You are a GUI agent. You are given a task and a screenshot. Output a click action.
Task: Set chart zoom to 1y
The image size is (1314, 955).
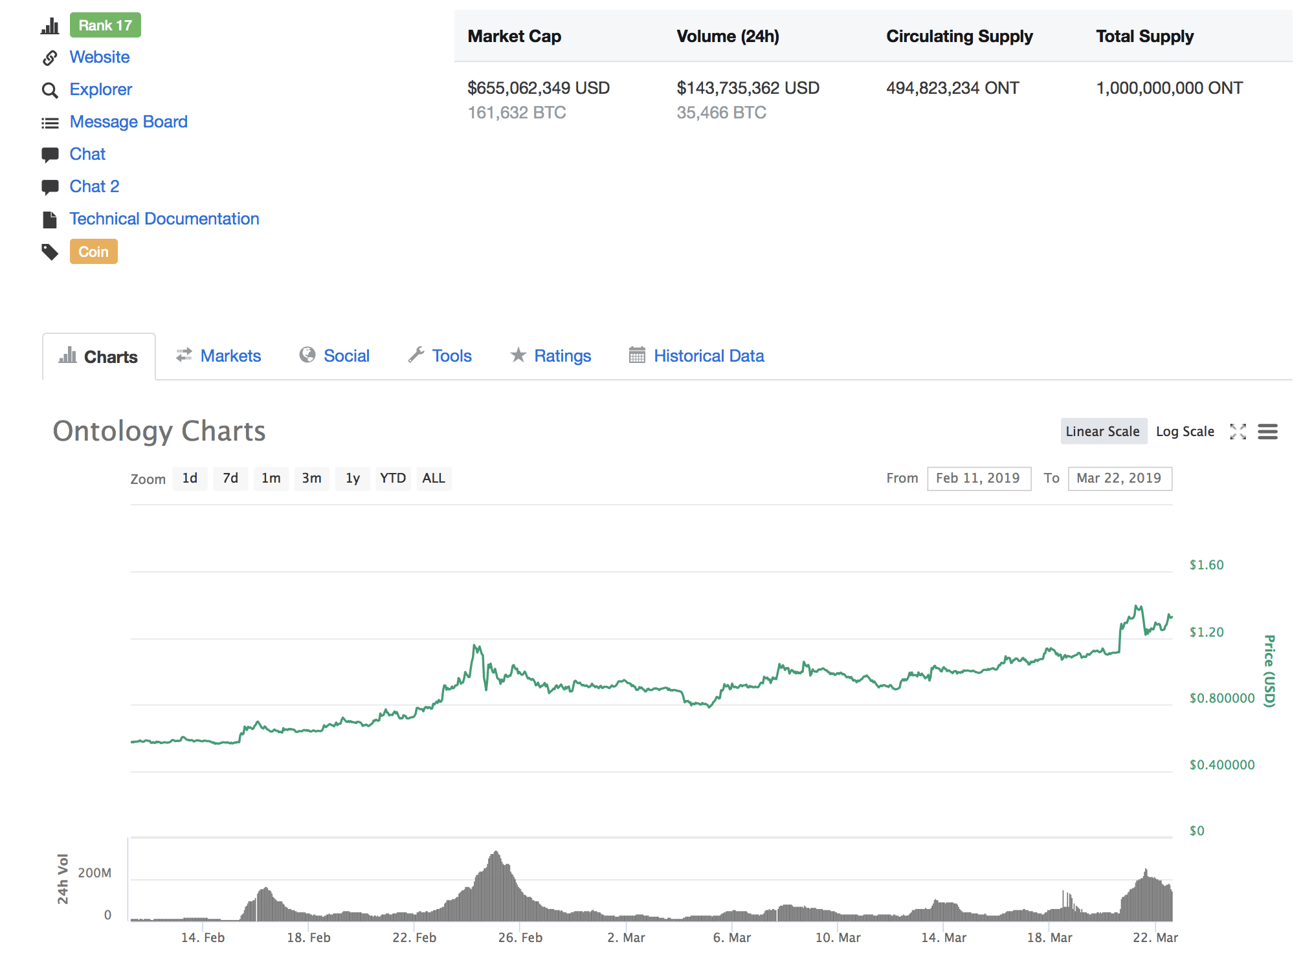pyautogui.click(x=353, y=478)
